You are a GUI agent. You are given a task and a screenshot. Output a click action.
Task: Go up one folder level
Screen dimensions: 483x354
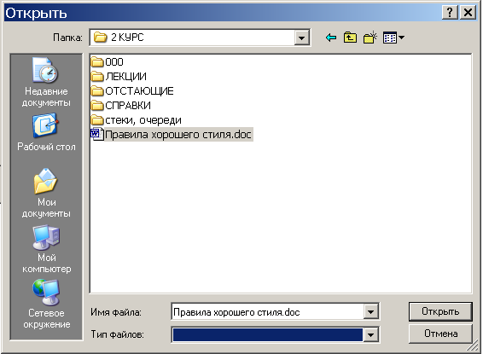[350, 38]
